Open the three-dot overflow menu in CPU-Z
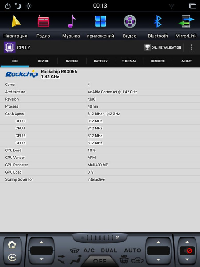200x267 pixels. pos(192,48)
